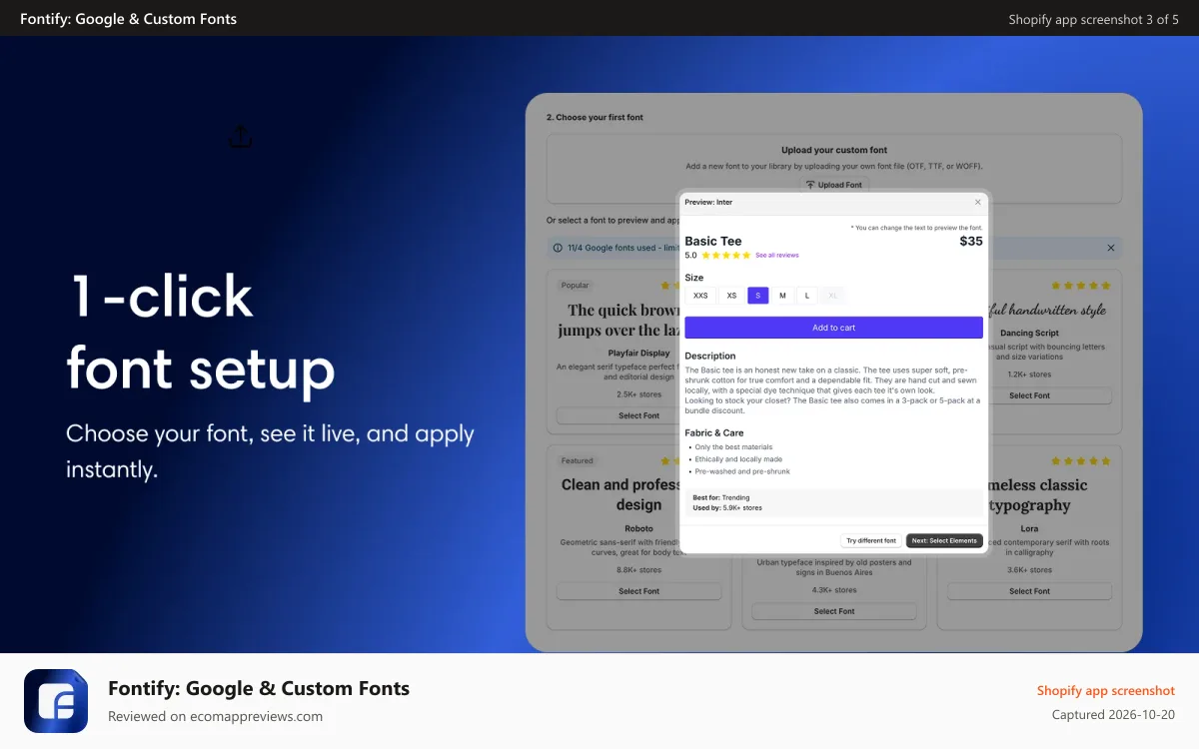Select Font for Dancing Script
1199x749 pixels.
click(x=1029, y=395)
